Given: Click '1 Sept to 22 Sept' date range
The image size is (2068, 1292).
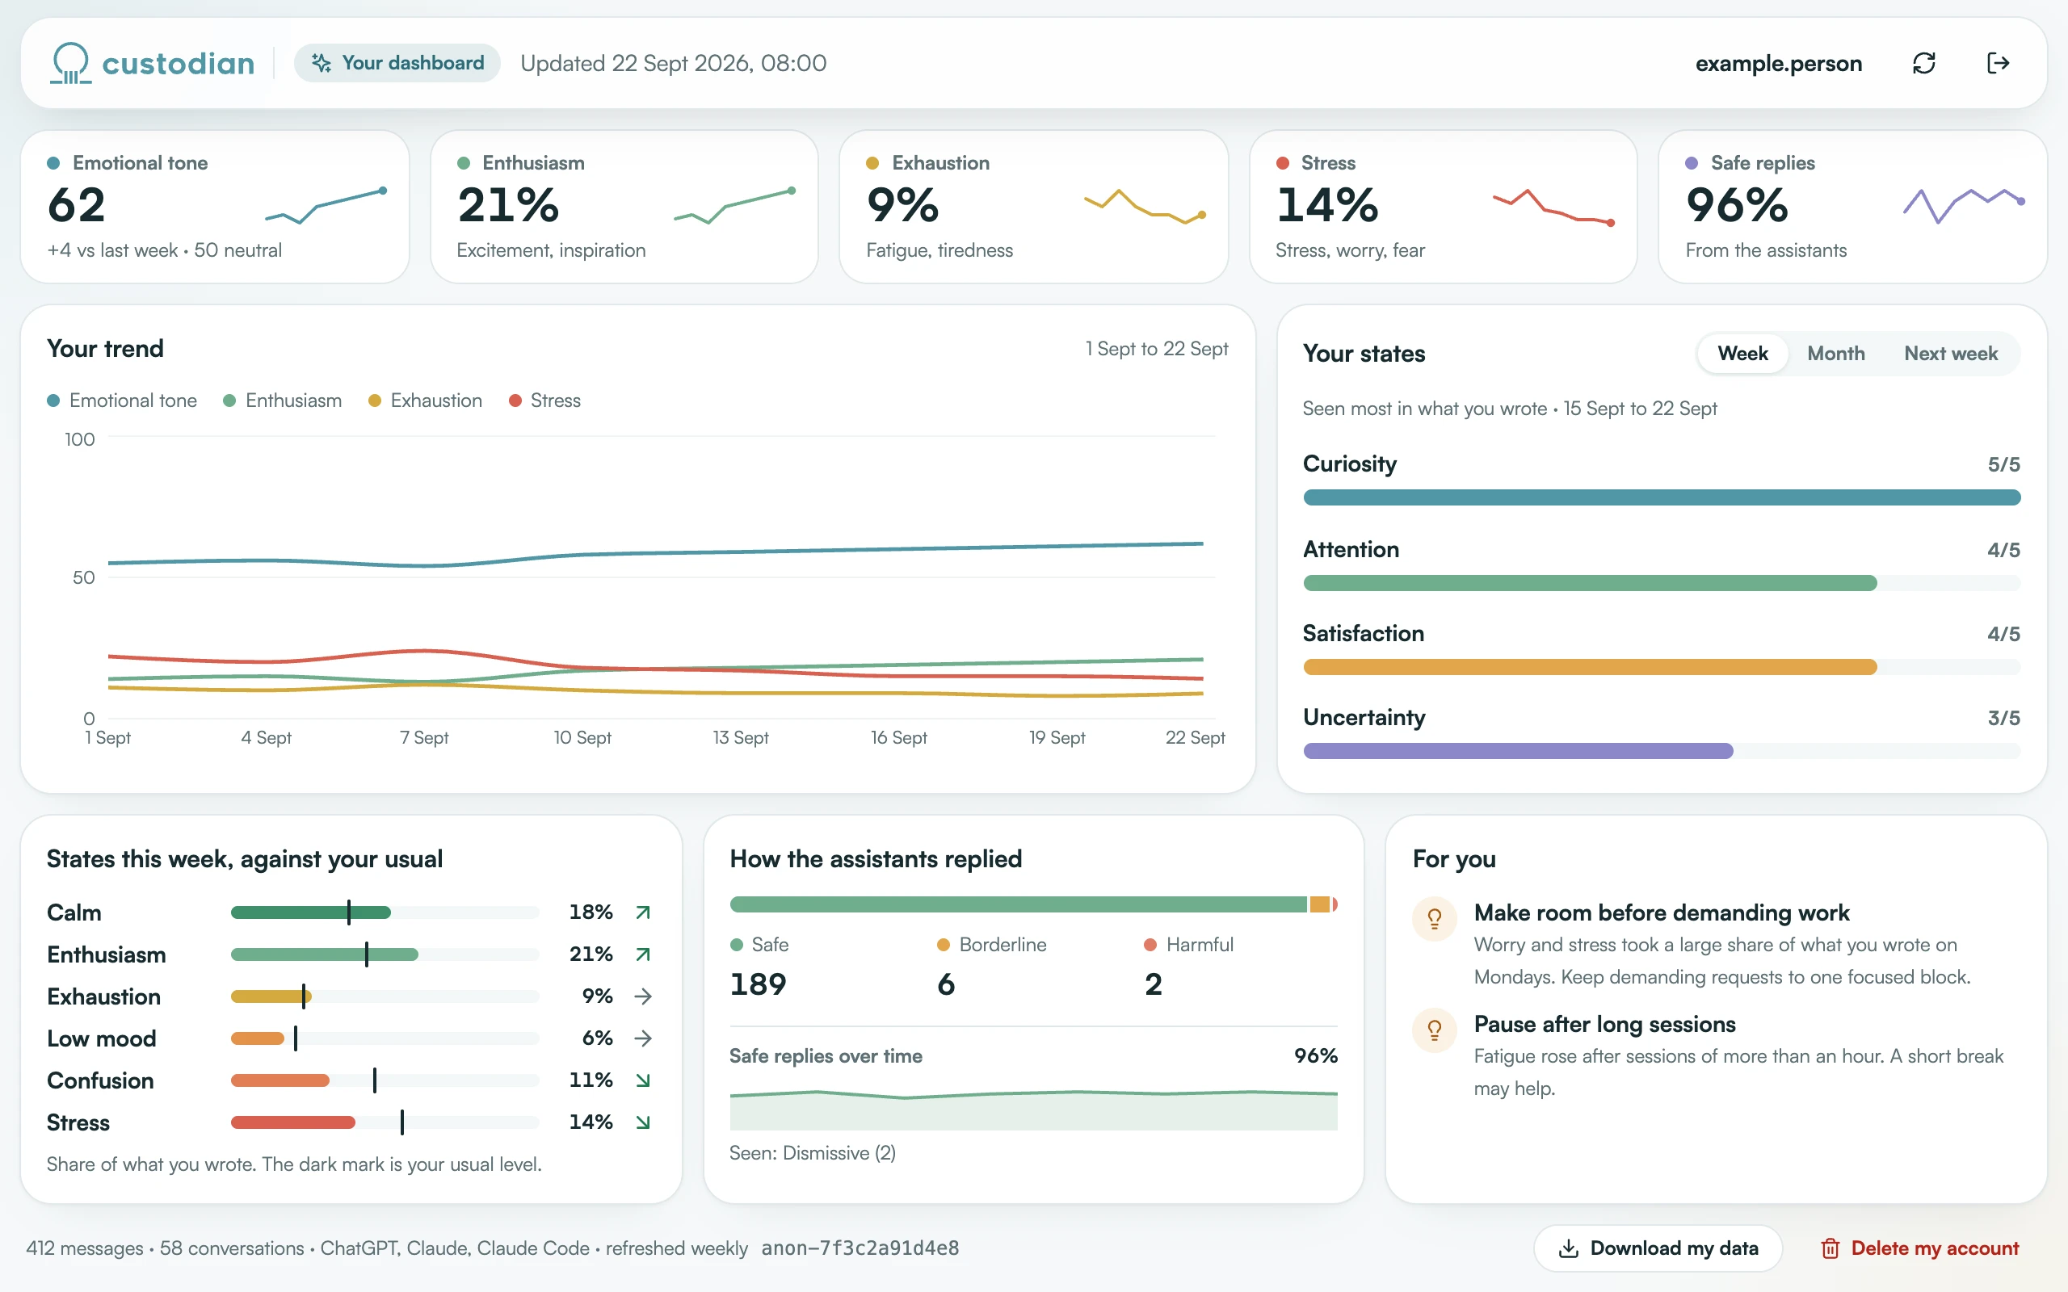Looking at the screenshot, I should point(1156,349).
